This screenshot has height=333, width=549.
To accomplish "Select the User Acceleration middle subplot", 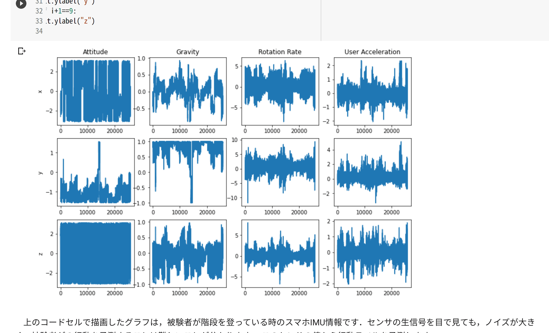I will 373,172.
